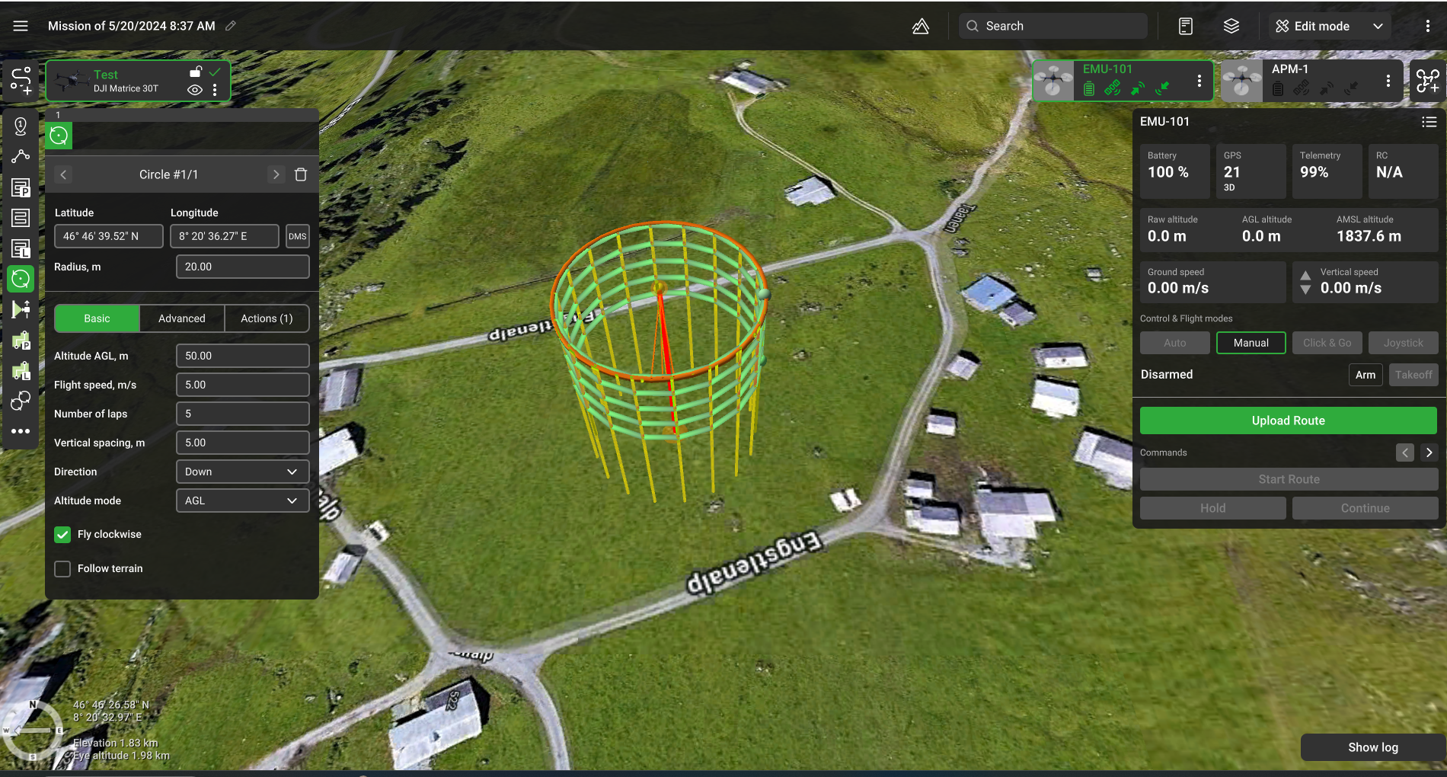Edit the mission name with pencil icon
The width and height of the screenshot is (1447, 777).
coord(231,26)
